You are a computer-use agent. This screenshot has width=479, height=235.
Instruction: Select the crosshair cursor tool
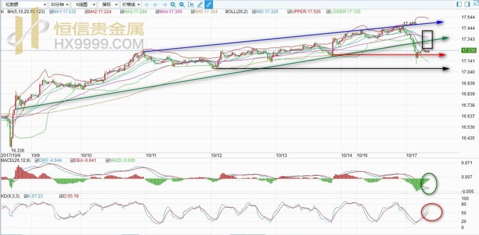click(x=147, y=5)
